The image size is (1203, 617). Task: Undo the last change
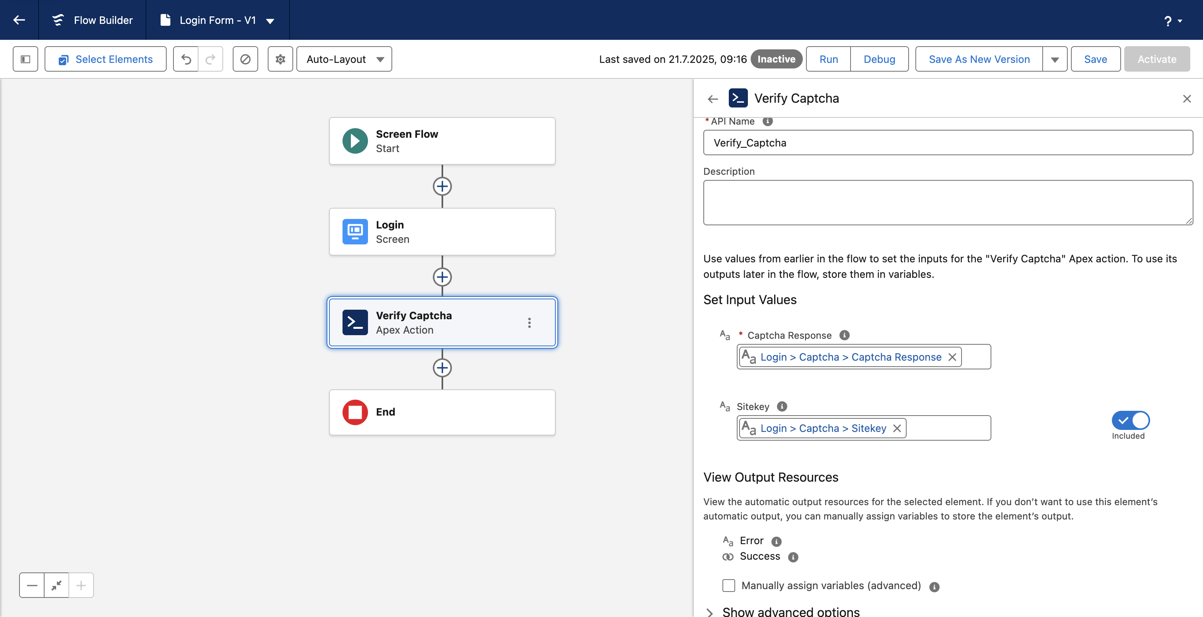[186, 59]
